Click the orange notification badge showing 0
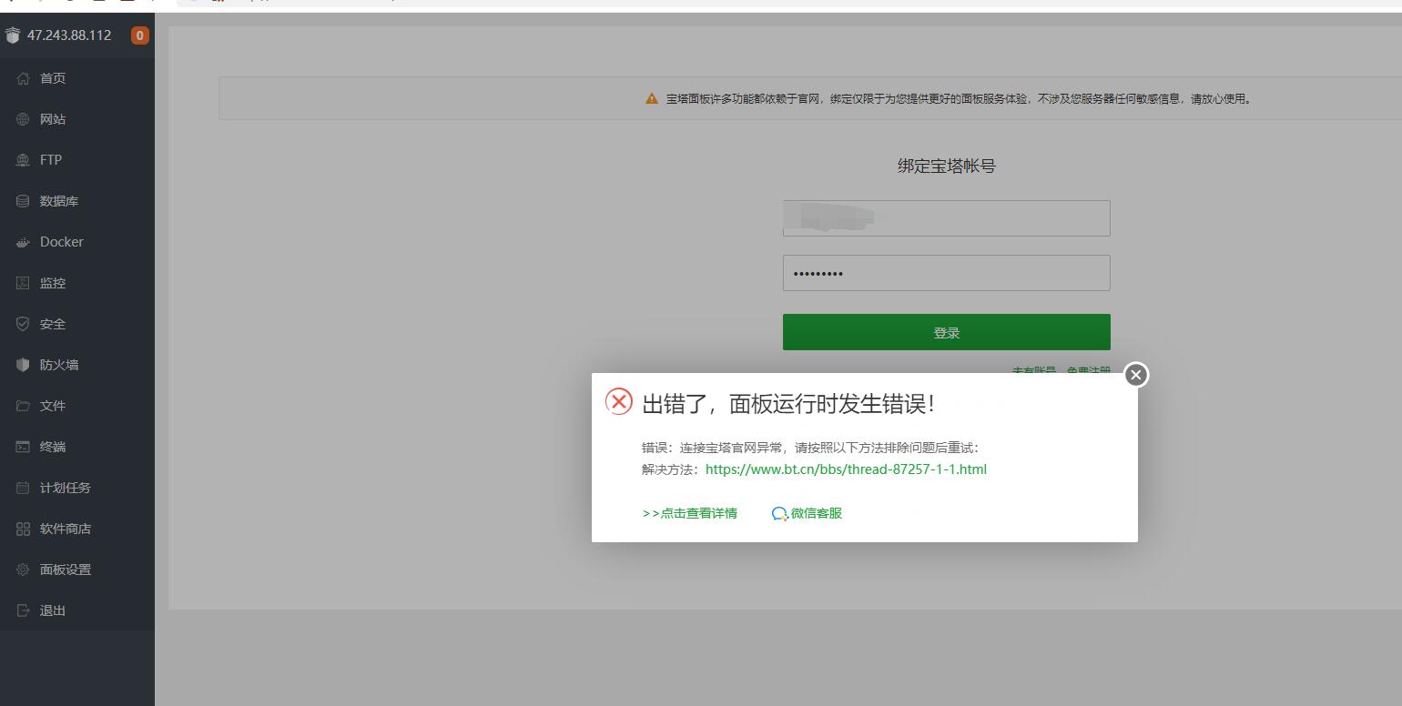This screenshot has width=1402, height=706. [x=139, y=35]
